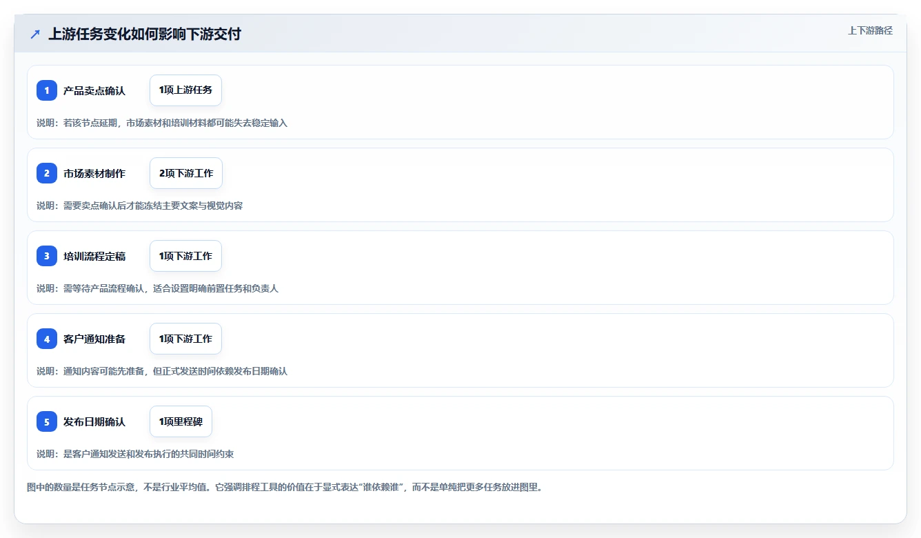This screenshot has width=921, height=538.
Task: Click the 1项里程碑 chip
Action: pos(181,421)
